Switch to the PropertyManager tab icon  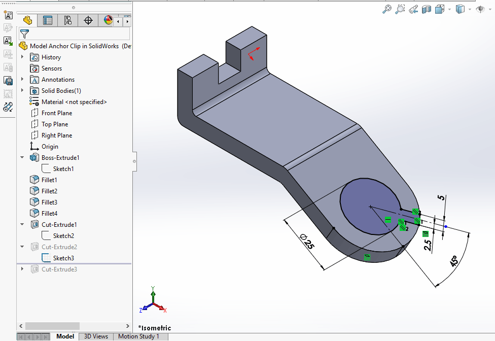click(x=48, y=20)
